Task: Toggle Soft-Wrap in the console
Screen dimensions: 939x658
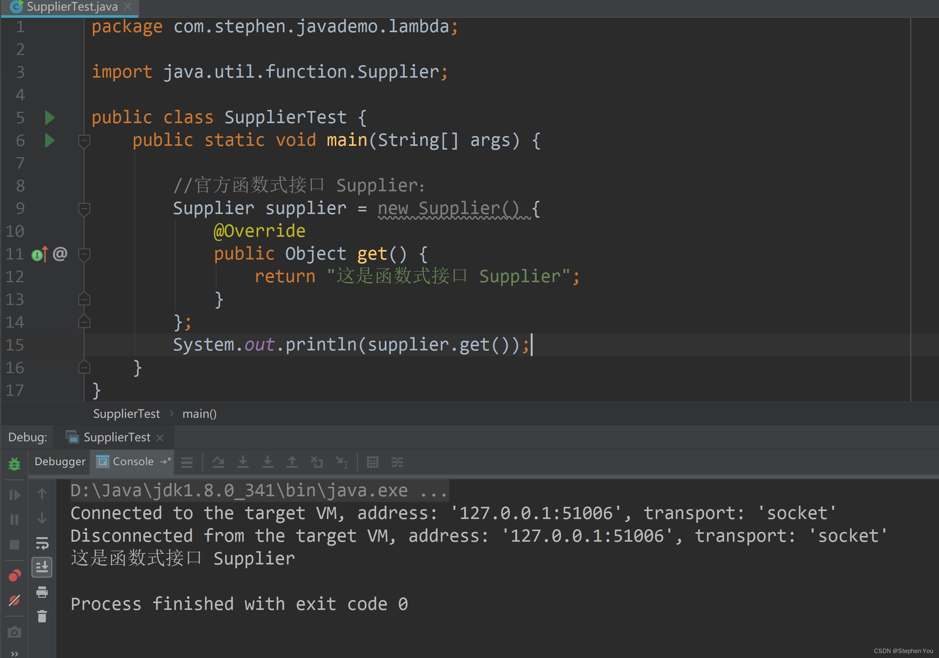Action: [42, 543]
